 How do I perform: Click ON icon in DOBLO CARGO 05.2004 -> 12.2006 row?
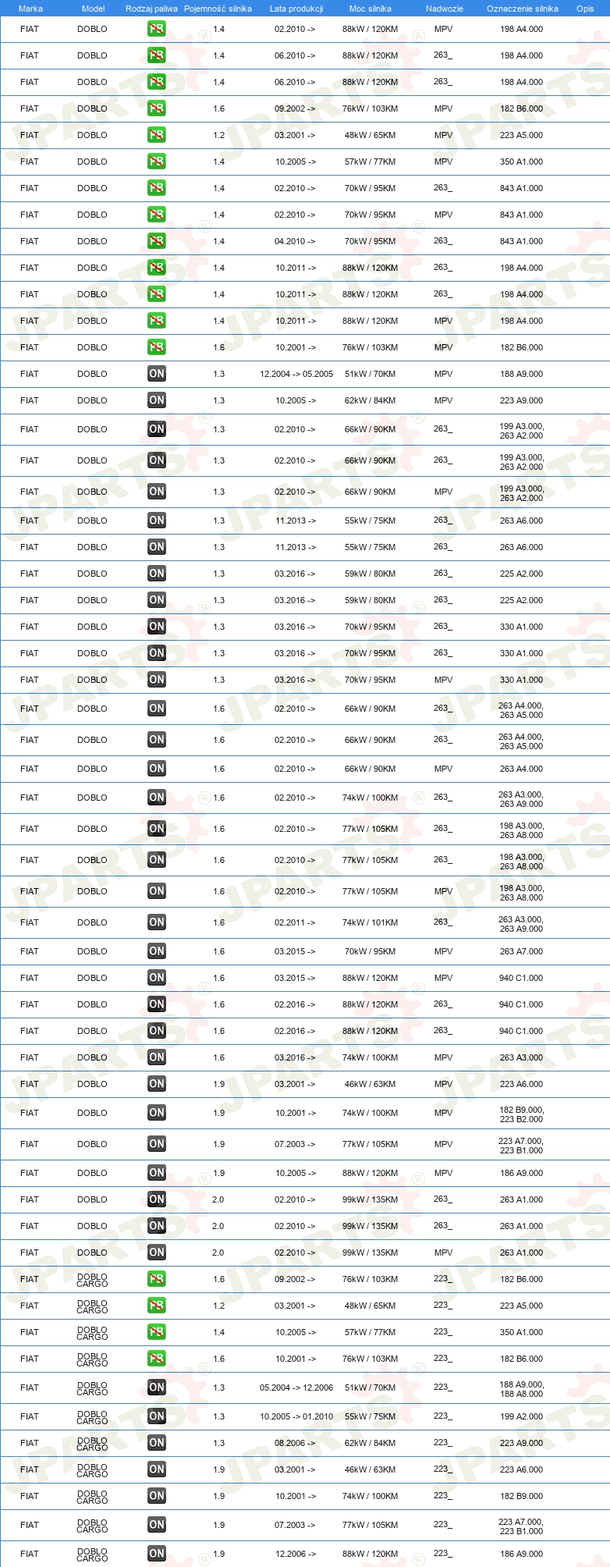point(157,1388)
